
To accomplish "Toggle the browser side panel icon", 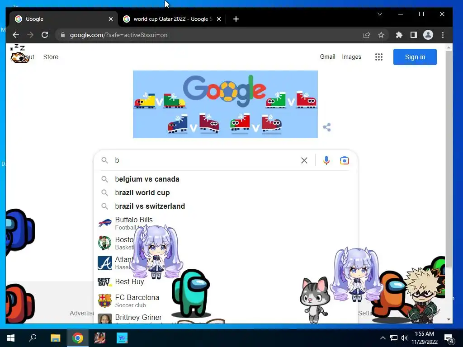I will click(413, 35).
